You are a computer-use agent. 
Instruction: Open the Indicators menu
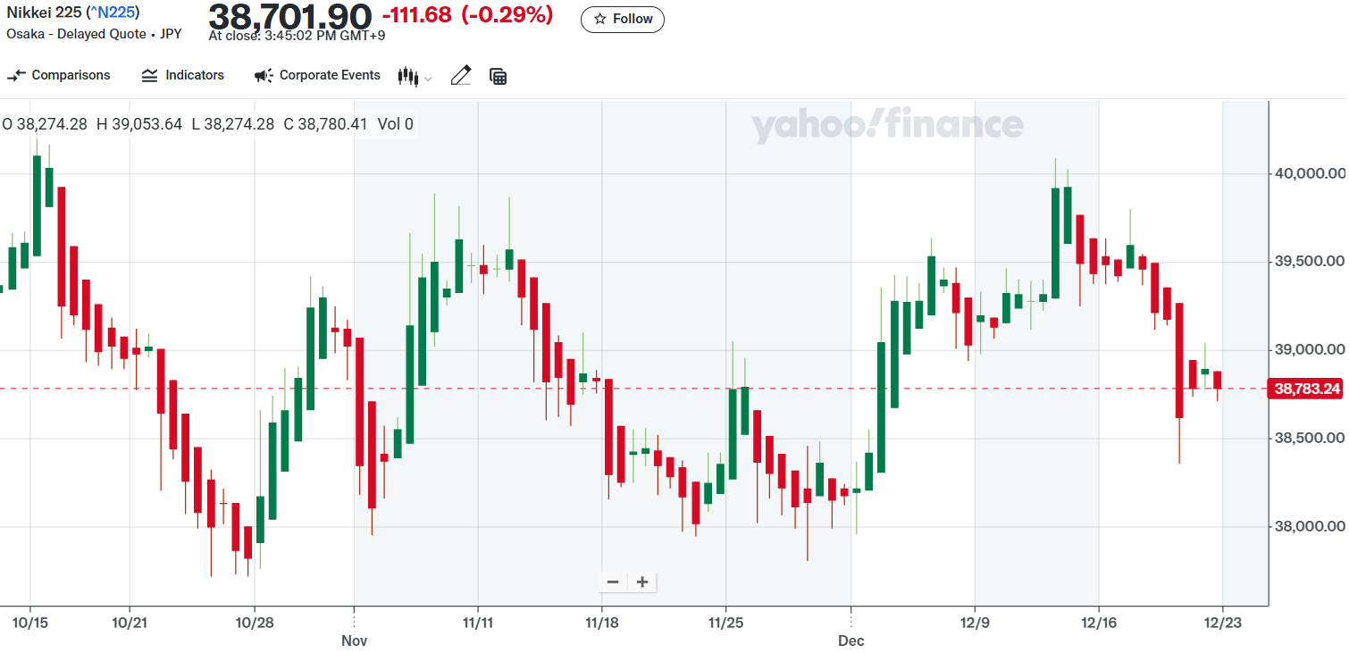pyautogui.click(x=183, y=76)
